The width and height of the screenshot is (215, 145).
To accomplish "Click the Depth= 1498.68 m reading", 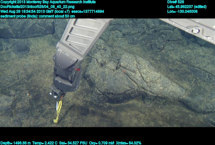I will coord(16,143).
